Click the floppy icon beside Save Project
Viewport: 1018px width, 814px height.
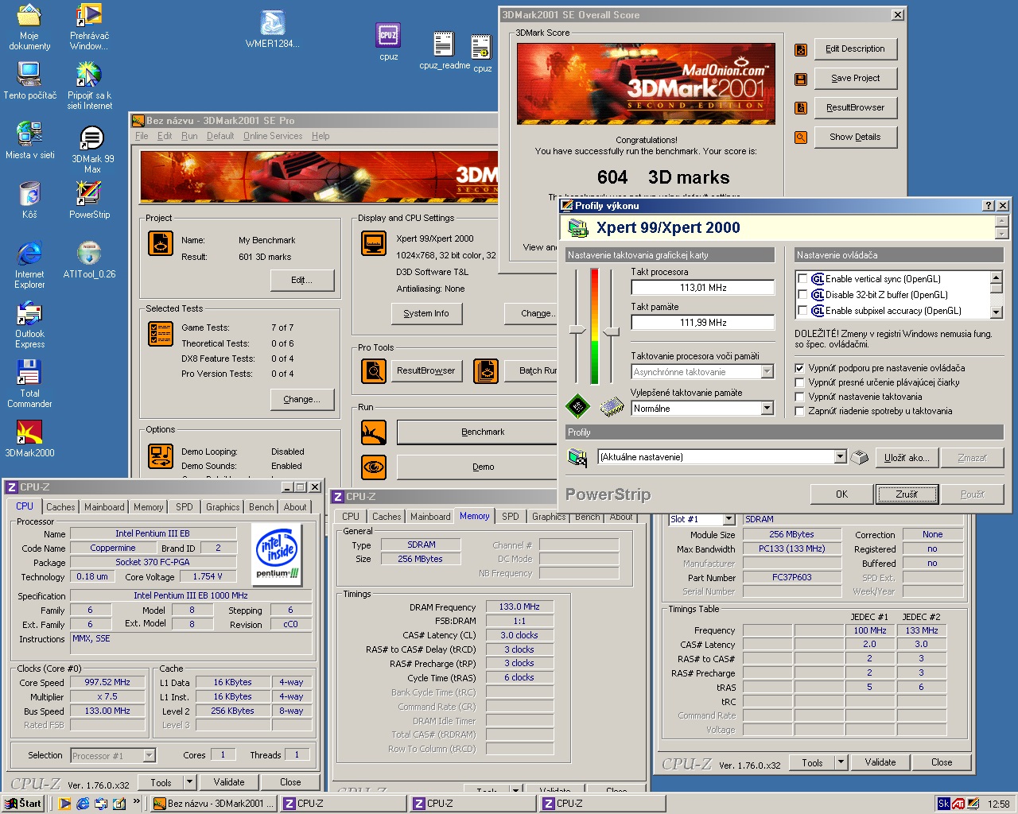click(801, 79)
